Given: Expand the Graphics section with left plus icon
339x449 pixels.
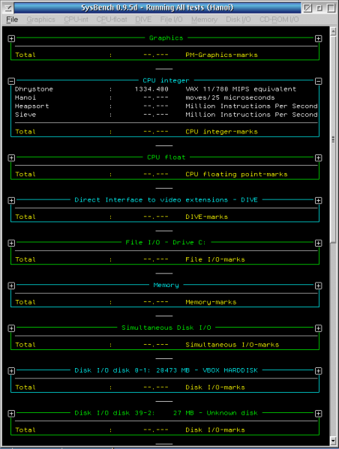Looking at the screenshot, I should 11,38.
